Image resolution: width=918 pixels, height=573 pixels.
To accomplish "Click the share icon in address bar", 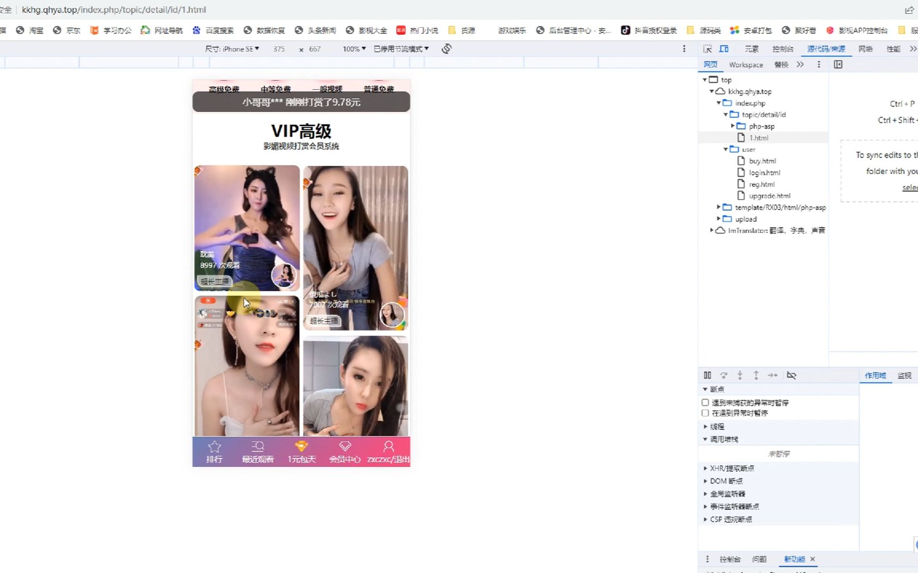I will (x=909, y=10).
